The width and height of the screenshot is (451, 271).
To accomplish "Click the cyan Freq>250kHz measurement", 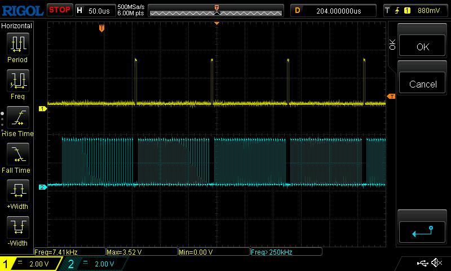I will (272, 252).
